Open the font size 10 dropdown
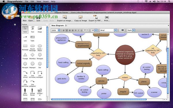This screenshot has width=173, height=108. pyautogui.click(x=96, y=30)
